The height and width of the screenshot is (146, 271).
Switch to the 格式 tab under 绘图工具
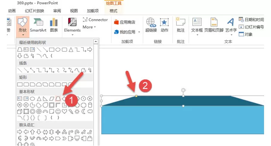click(113, 11)
